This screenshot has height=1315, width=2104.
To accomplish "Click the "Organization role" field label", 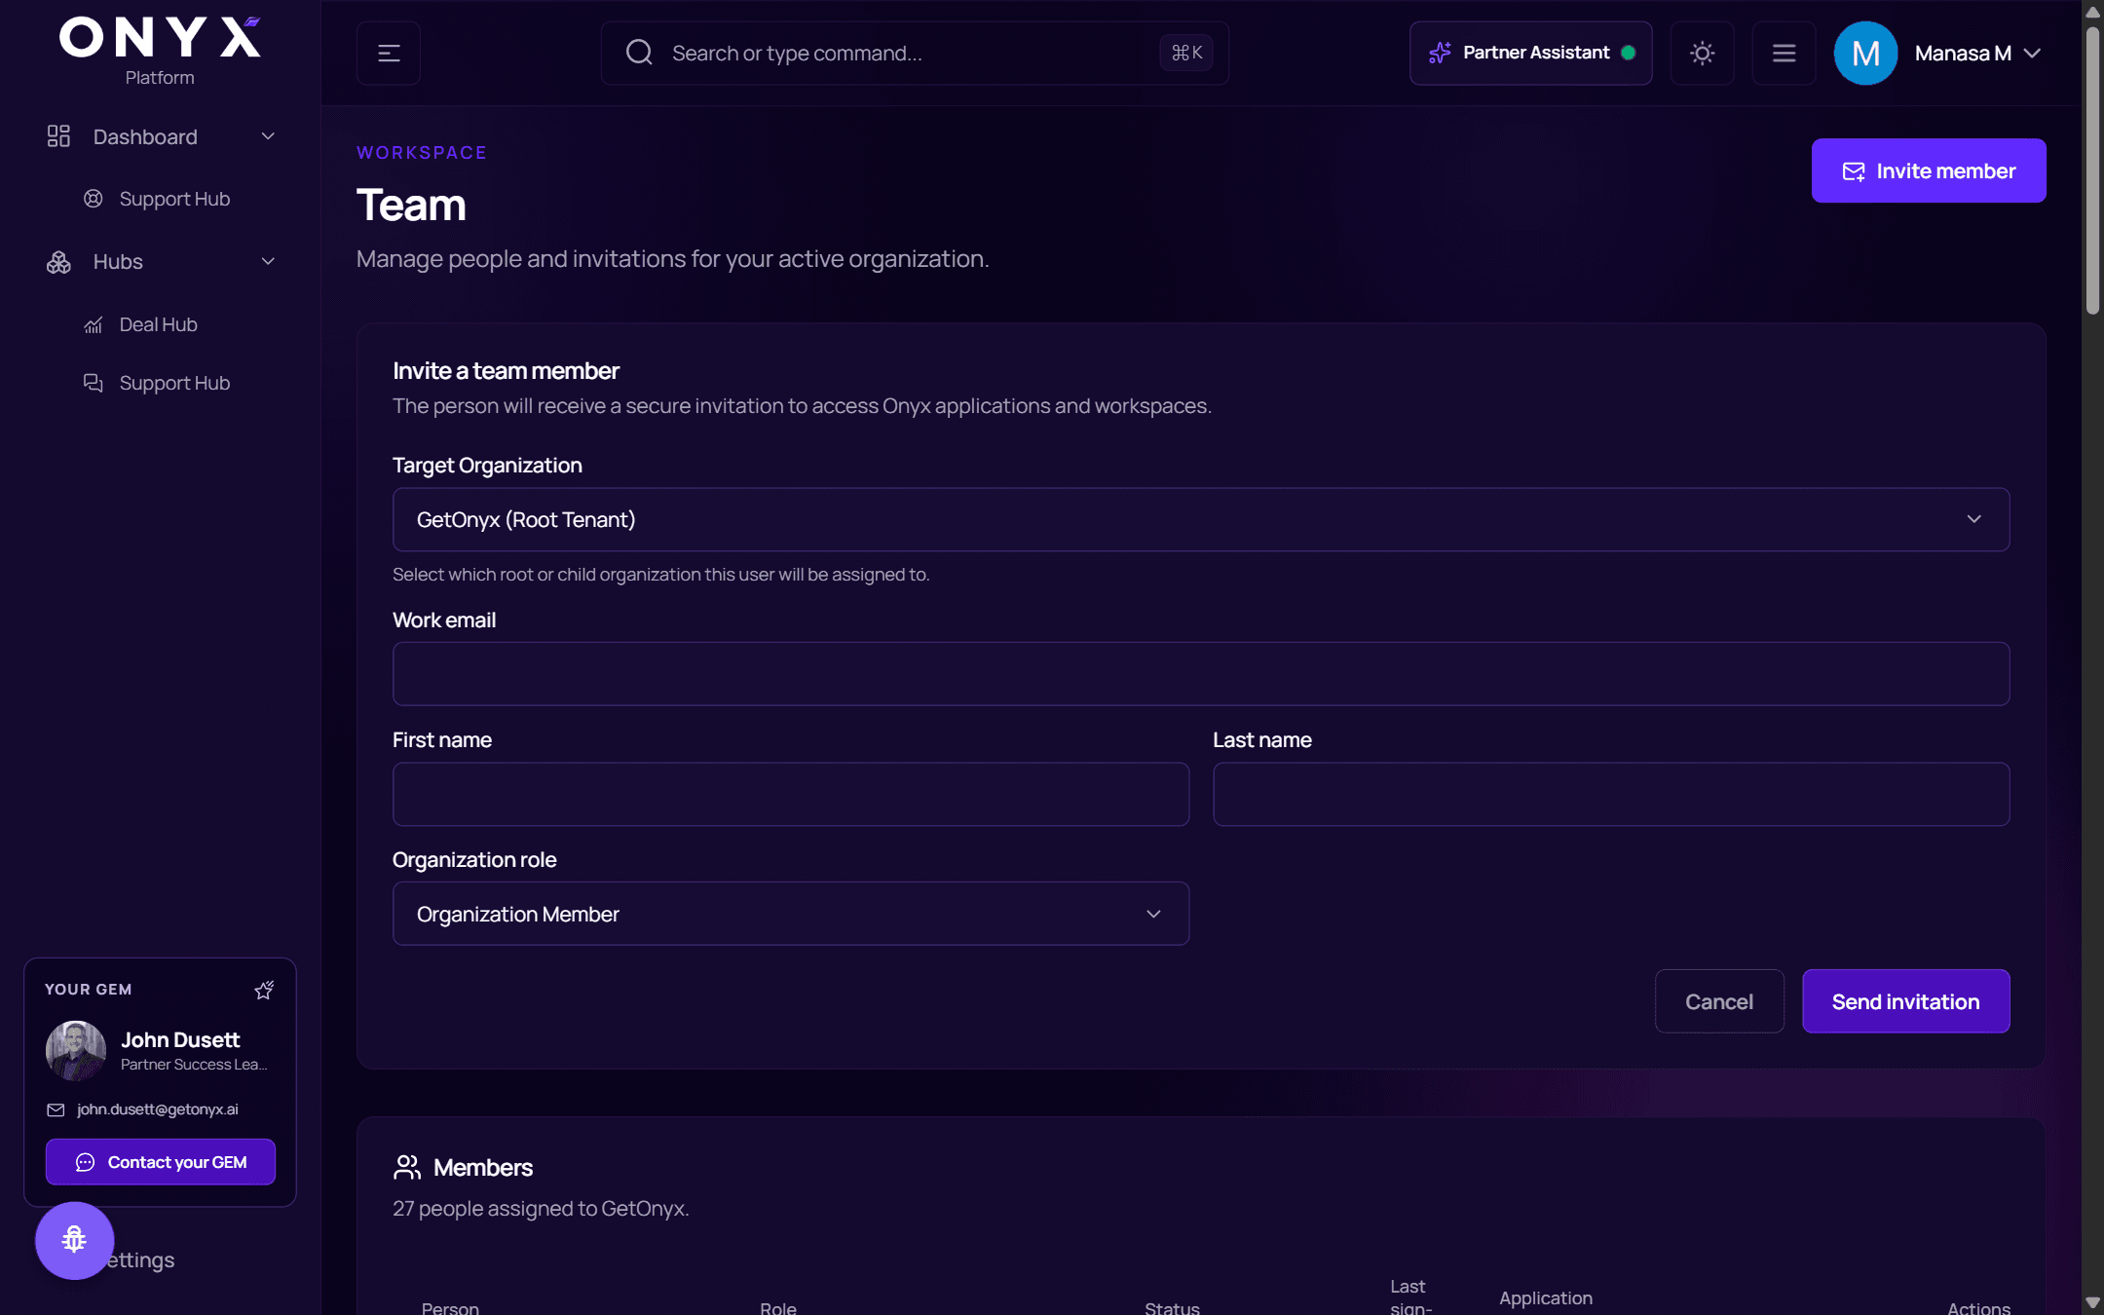I will tap(474, 859).
